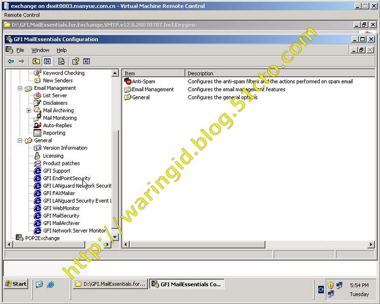This screenshot has width=380, height=304.
Task: Click the Back arrow toolbar icon
Action: click(11, 61)
